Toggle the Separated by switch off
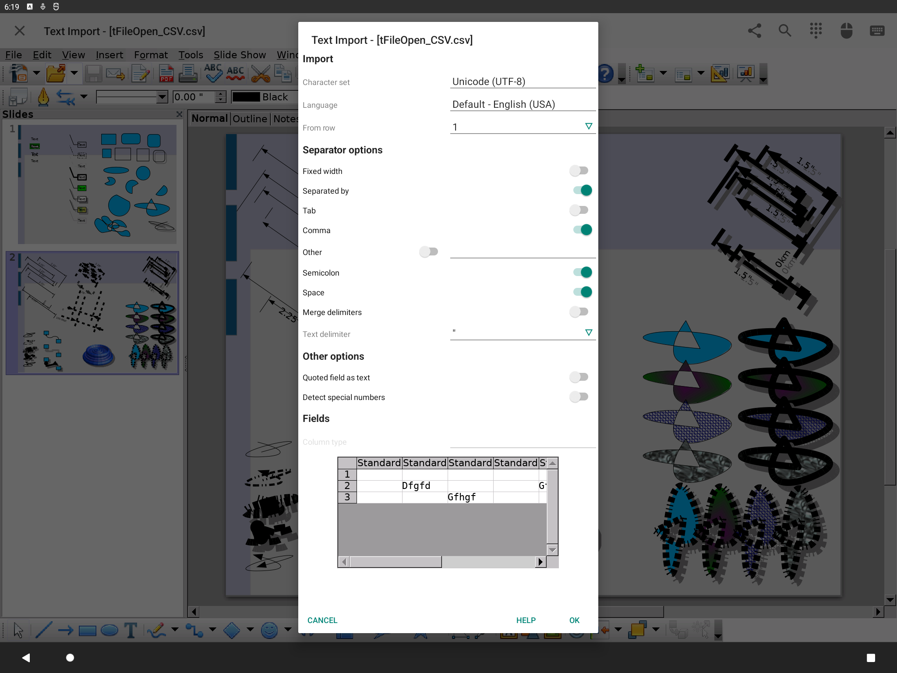The height and width of the screenshot is (673, 897). point(583,191)
